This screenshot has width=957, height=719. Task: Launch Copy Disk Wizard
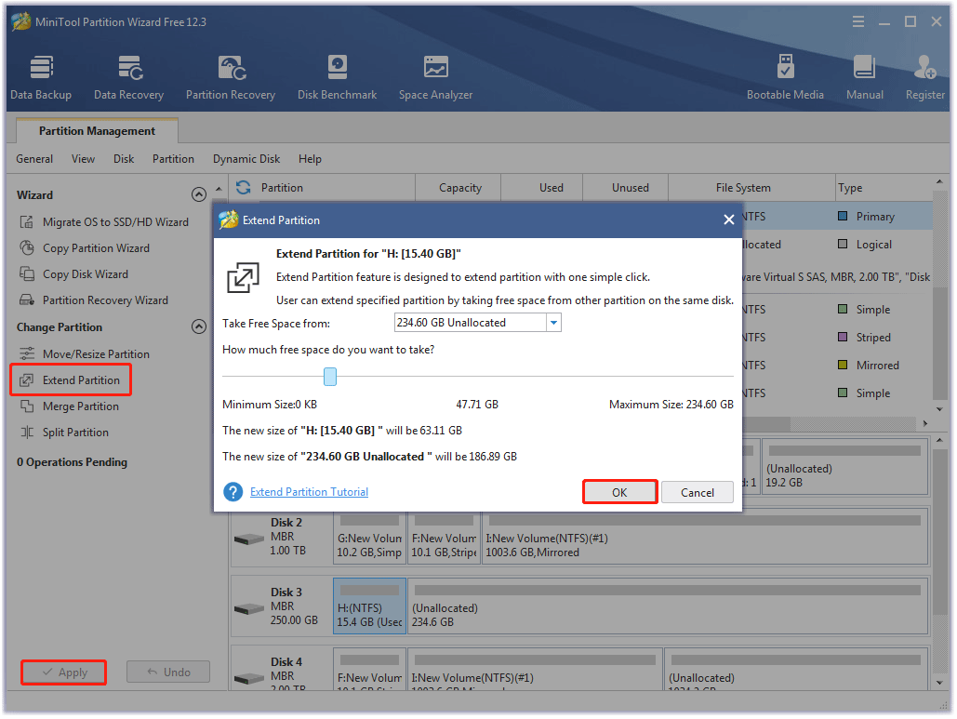73,274
